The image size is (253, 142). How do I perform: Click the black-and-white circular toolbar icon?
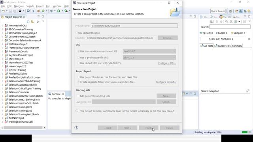[20, 11]
